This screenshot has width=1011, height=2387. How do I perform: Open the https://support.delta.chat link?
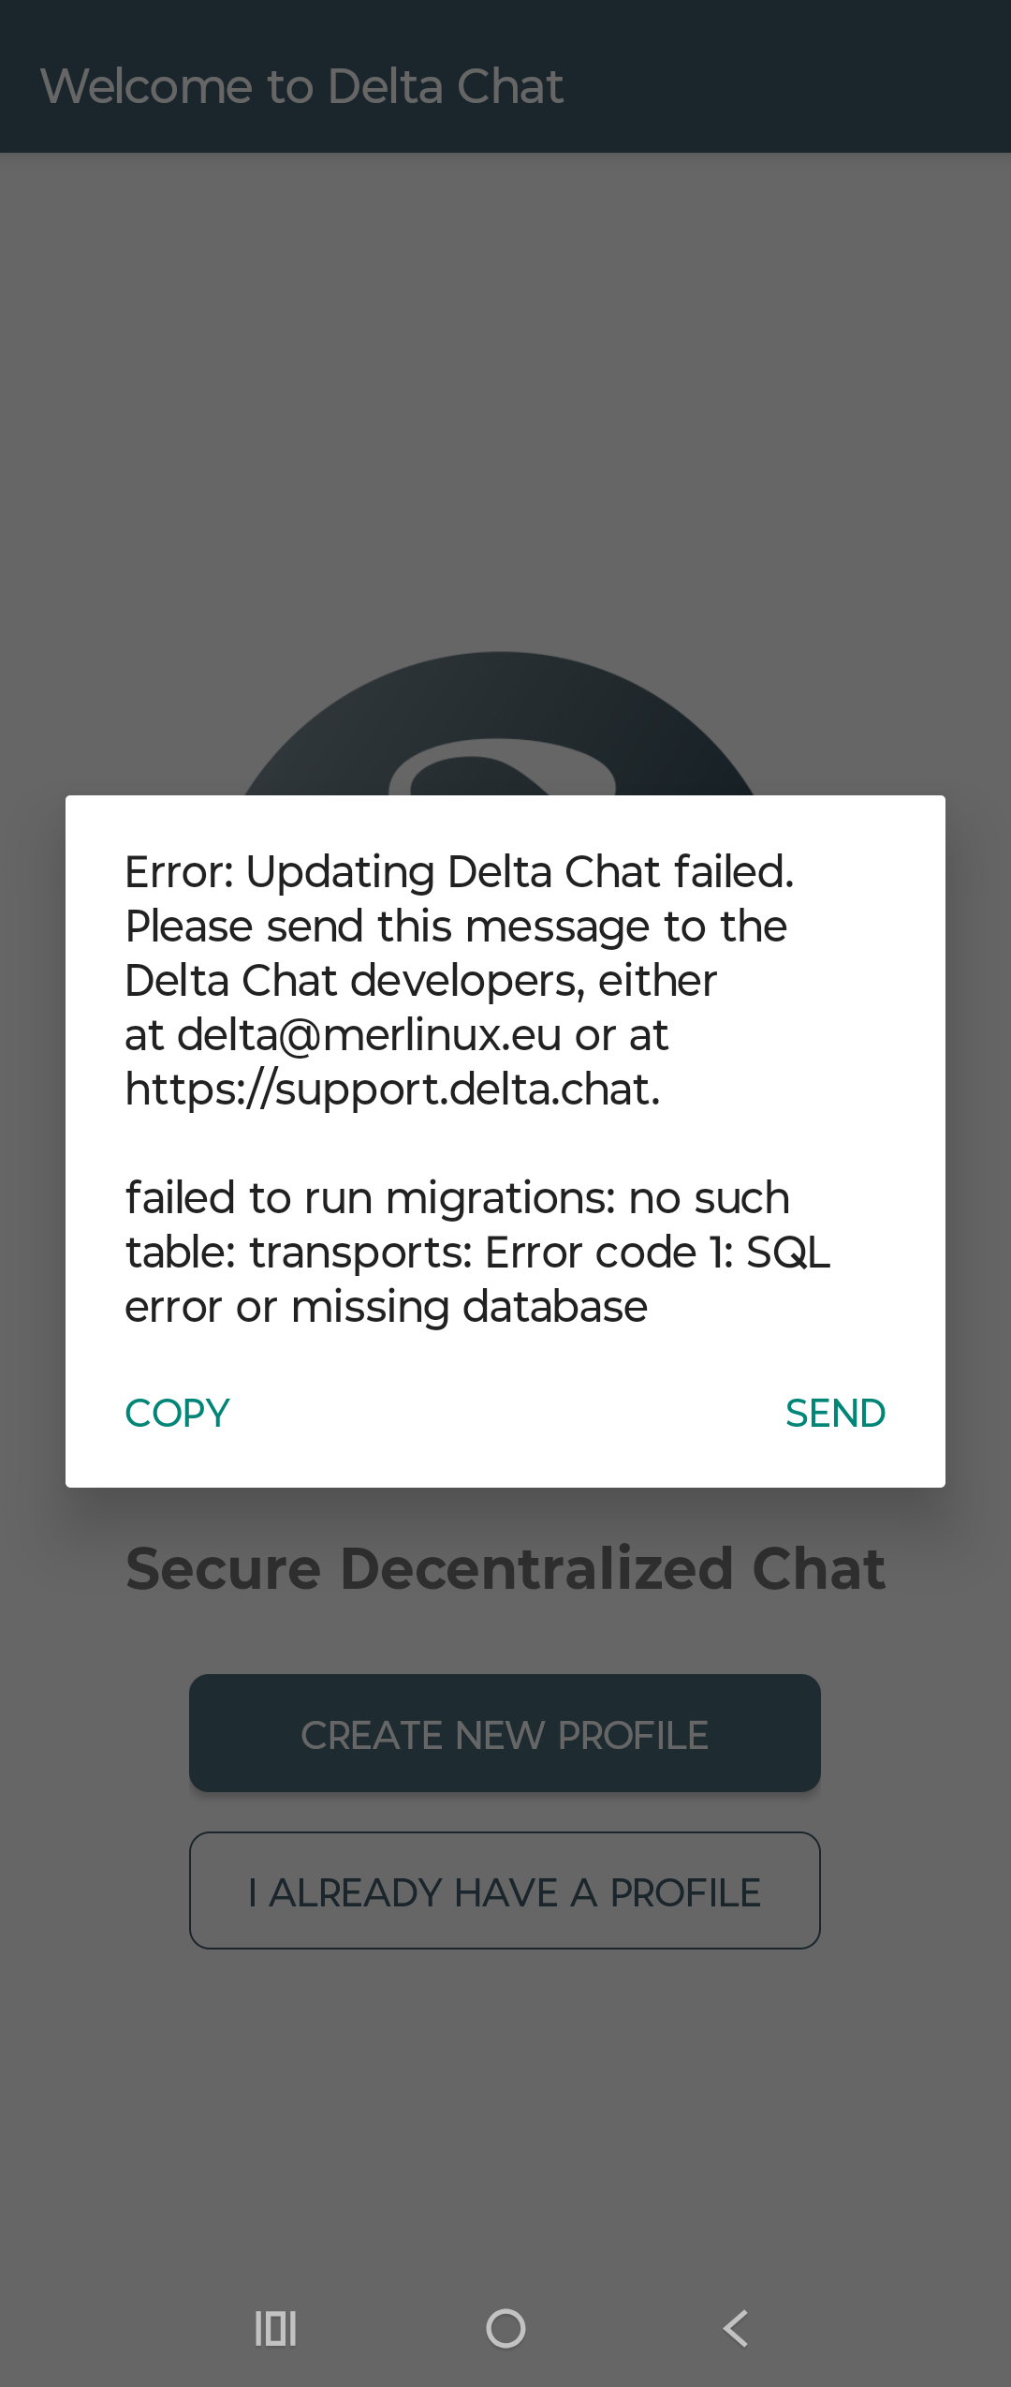coord(391,1090)
